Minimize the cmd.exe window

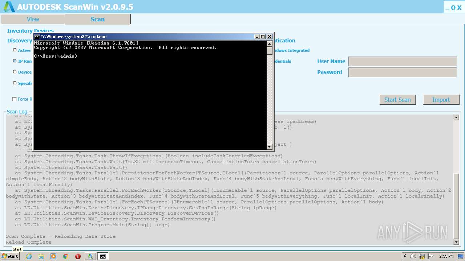257,37
